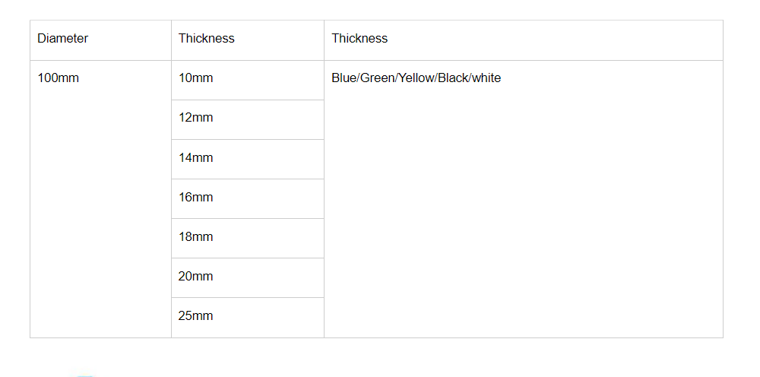Pick the 25mm thickness row

196,316
